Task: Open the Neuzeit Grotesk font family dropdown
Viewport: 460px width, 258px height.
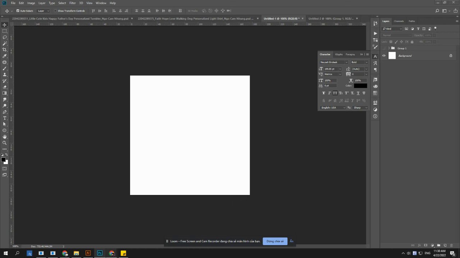Action: click(x=334, y=62)
